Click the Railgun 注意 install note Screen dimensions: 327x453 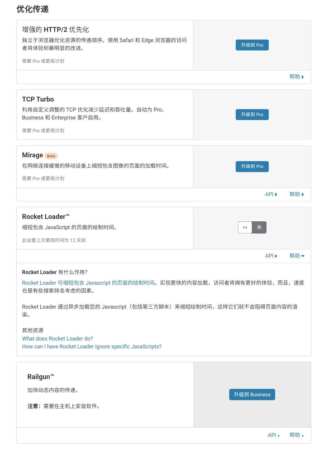(x=64, y=406)
